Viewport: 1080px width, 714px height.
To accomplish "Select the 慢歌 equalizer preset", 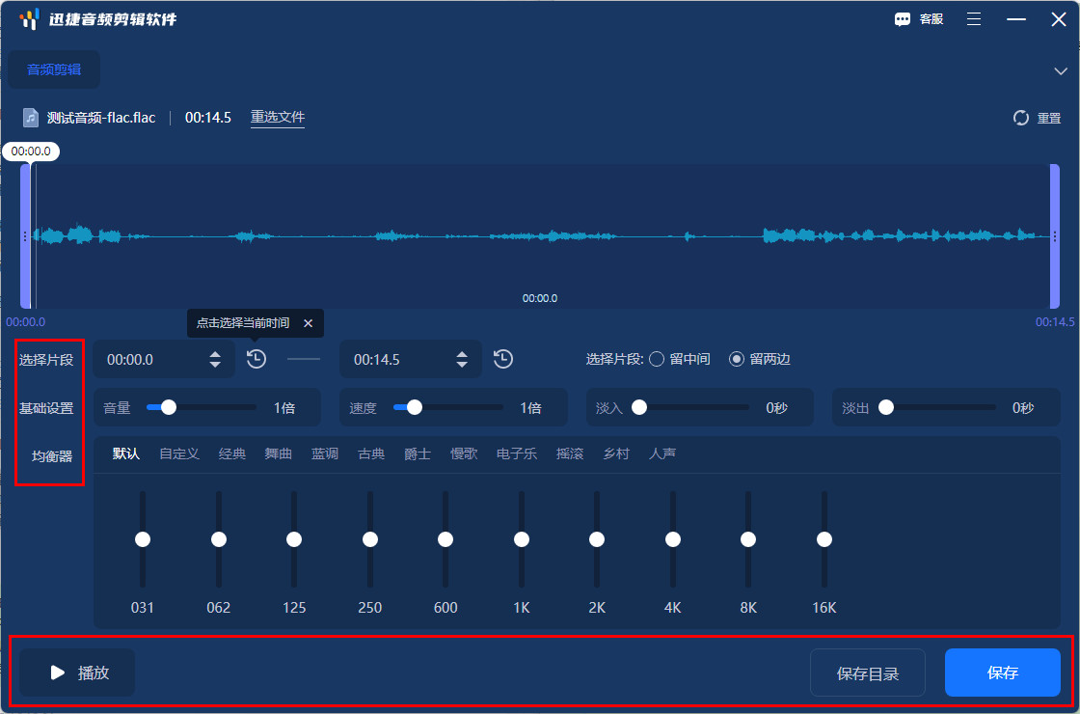I will (464, 454).
